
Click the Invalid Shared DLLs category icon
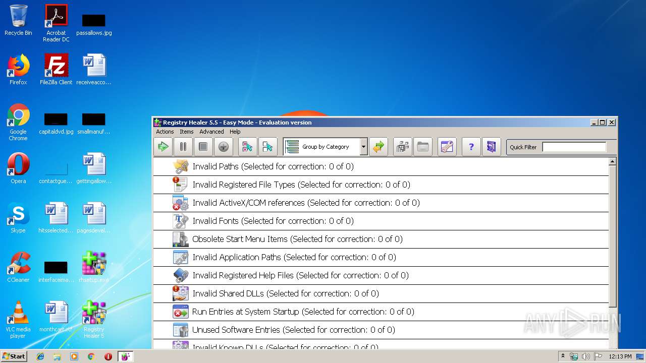tap(180, 293)
